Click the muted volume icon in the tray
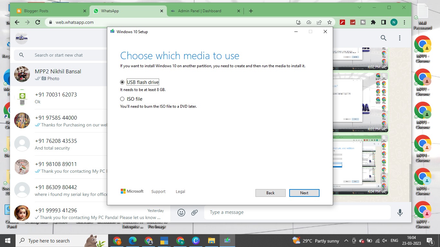440x247 pixels. [x=385, y=241]
